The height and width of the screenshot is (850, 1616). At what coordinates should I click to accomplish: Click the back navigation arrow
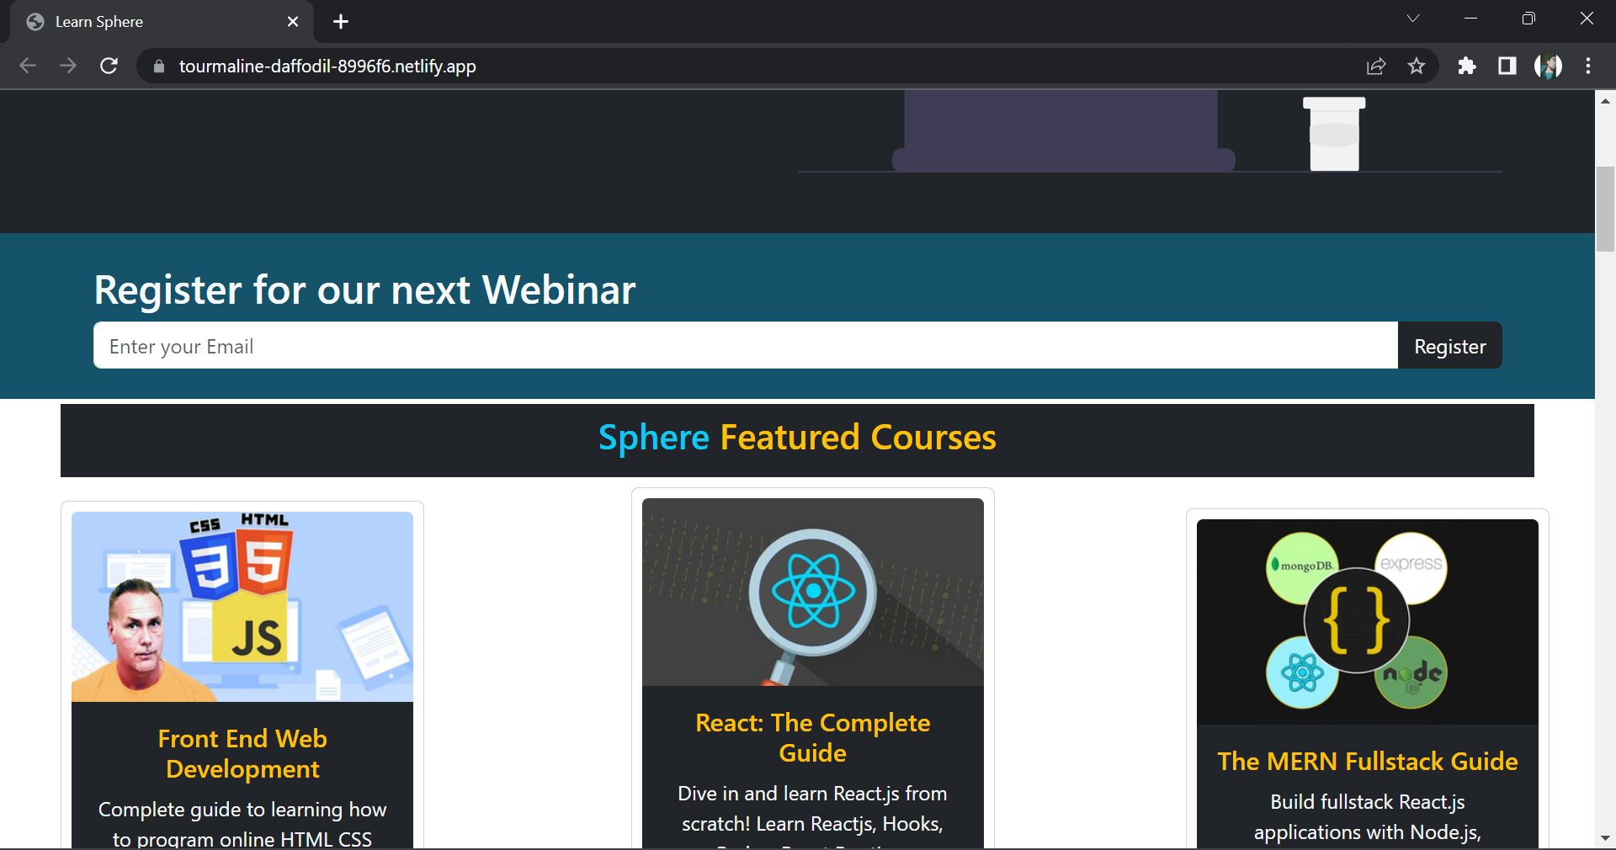tap(28, 66)
